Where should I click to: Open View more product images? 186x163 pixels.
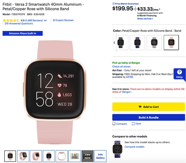88,156
